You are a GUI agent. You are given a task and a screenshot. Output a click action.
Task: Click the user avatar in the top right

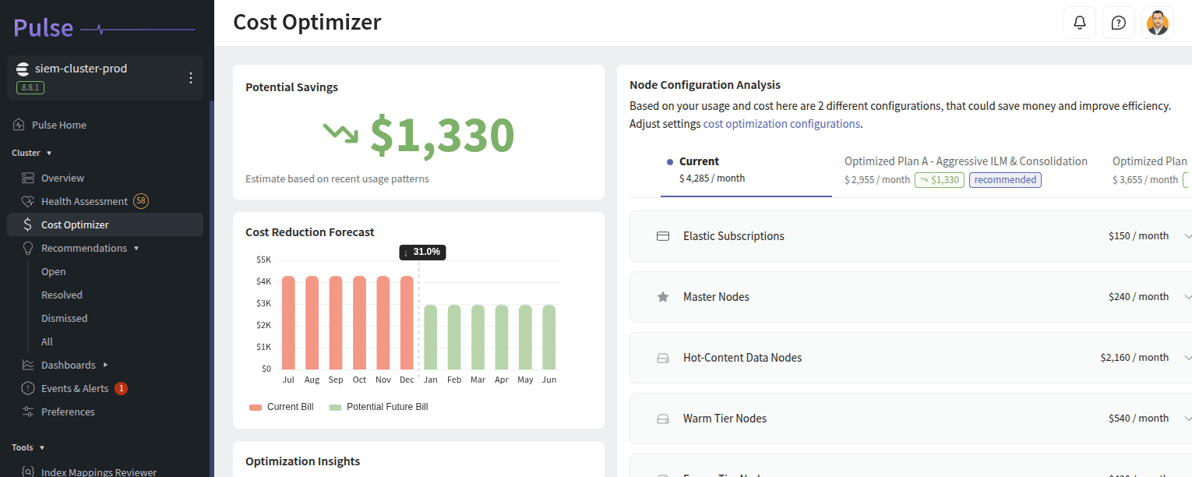1158,22
